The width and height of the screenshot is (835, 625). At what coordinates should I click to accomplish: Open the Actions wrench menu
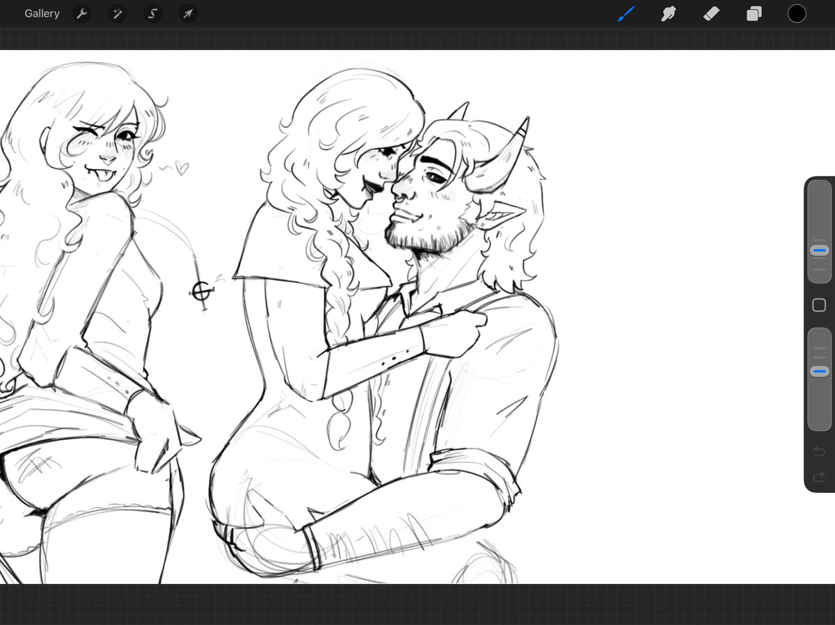(x=82, y=13)
